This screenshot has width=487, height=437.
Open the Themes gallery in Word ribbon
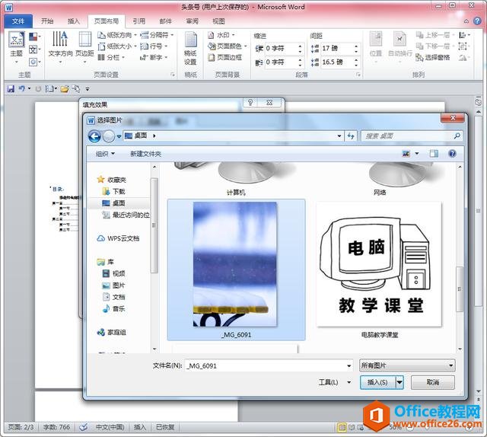click(16, 46)
